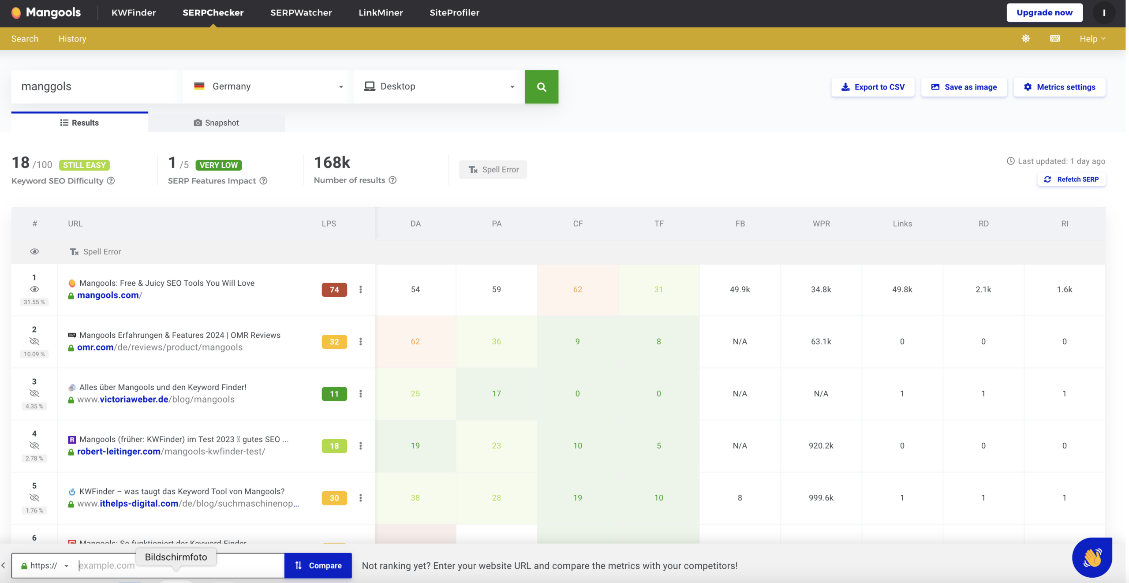Collapse the compare bar left arrow
This screenshot has height=583, width=1129.
pos(4,565)
